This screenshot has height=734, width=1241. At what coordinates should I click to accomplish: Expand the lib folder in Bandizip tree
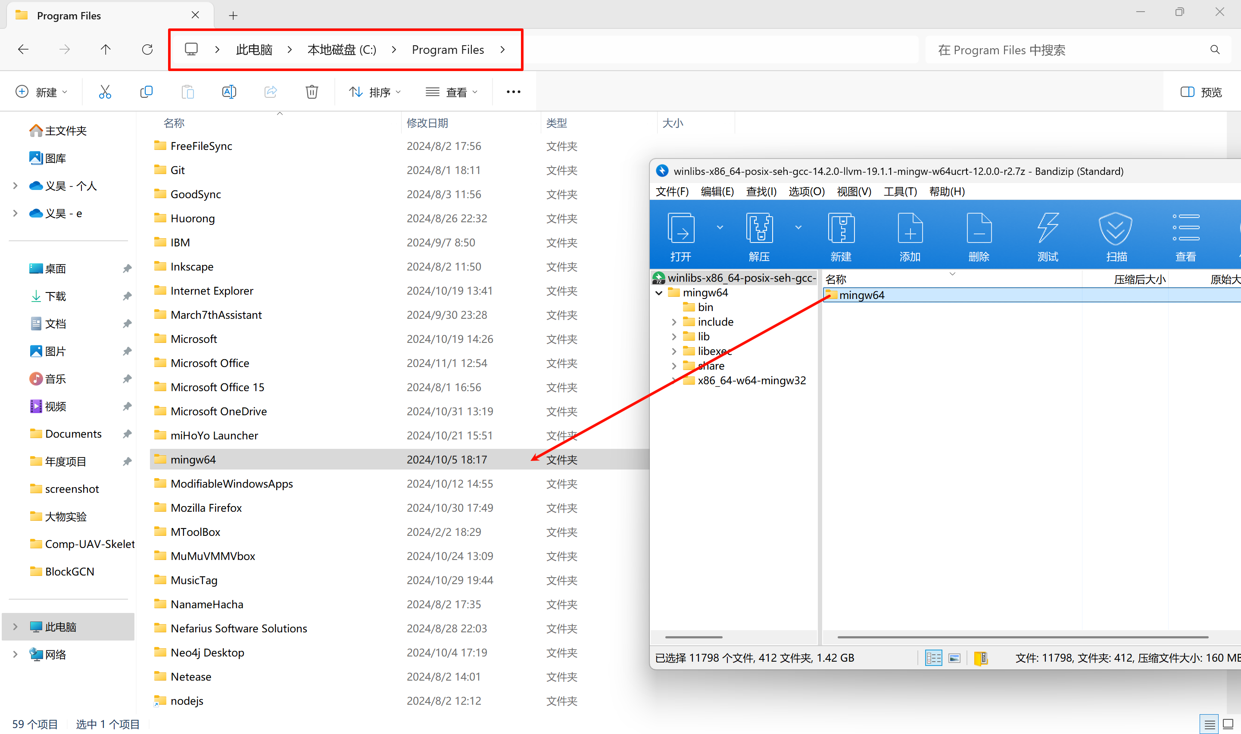click(x=674, y=337)
